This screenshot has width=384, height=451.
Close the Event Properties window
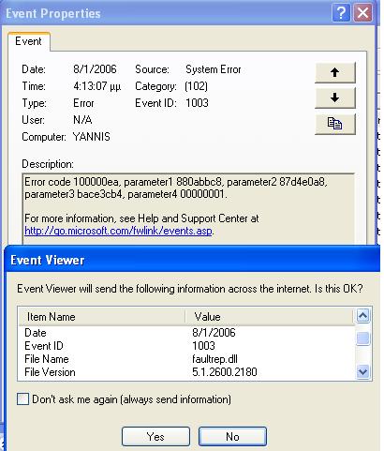tap(362, 13)
